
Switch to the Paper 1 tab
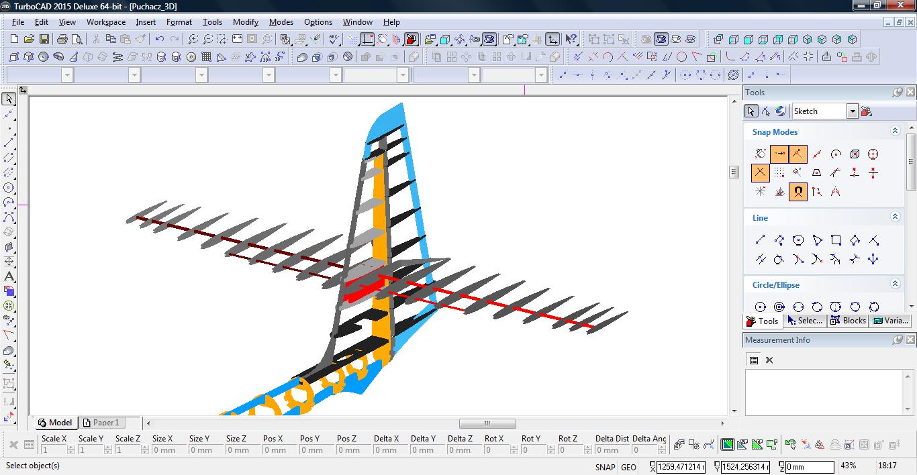[101, 423]
